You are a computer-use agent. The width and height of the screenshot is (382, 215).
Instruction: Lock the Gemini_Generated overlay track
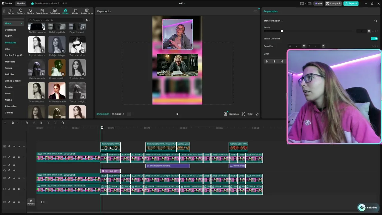coord(9,146)
